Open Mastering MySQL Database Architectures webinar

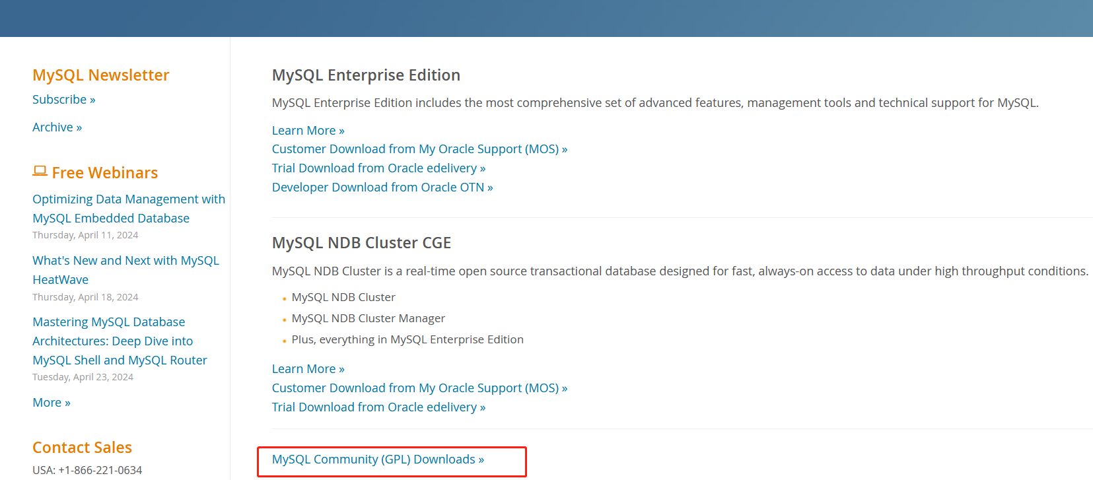tap(120, 341)
